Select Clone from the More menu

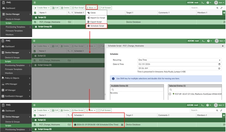tap(96, 13)
